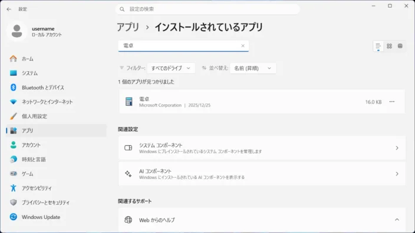Click the 時刻と言語 globe clock icon

(x=13, y=159)
